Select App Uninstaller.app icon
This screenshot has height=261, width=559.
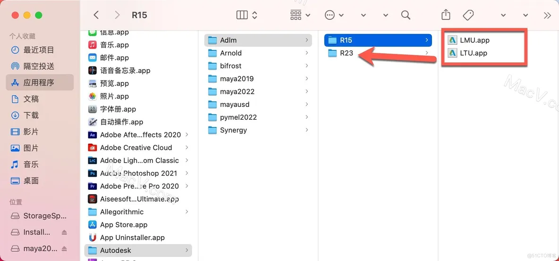[93, 237]
